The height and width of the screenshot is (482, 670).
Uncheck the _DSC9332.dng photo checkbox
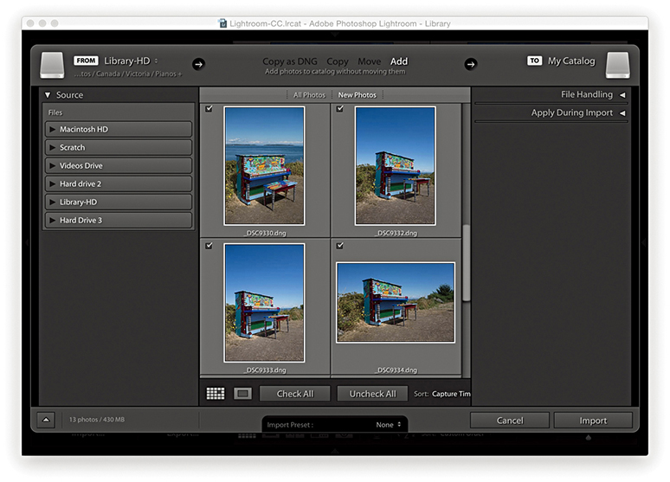coord(339,108)
